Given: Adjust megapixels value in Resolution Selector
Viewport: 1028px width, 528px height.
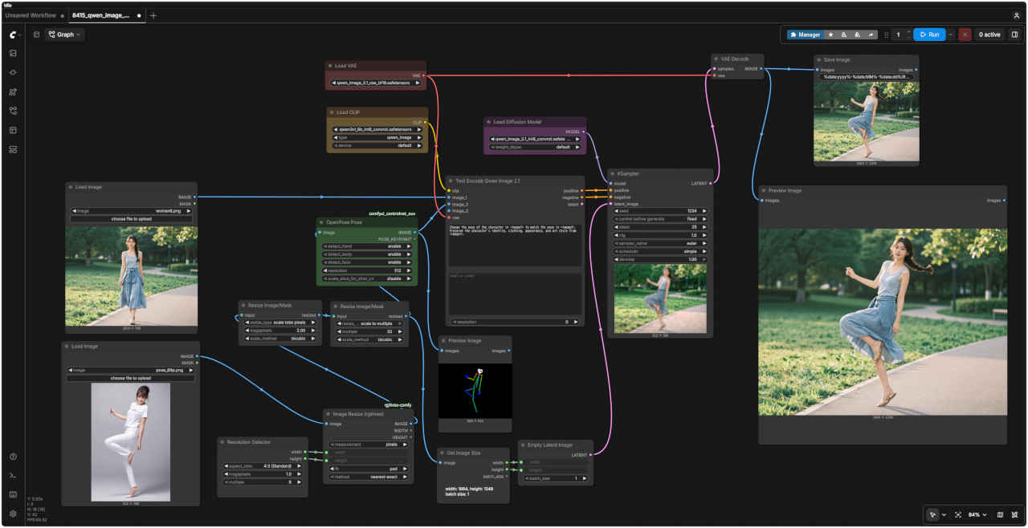Looking at the screenshot, I should [264, 474].
